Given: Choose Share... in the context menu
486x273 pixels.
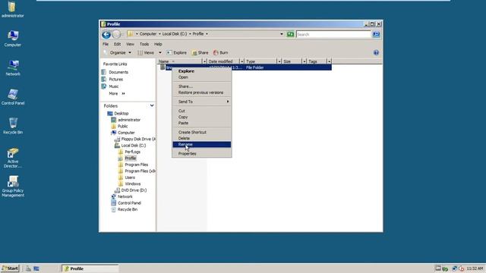Looking at the screenshot, I should point(202,86).
